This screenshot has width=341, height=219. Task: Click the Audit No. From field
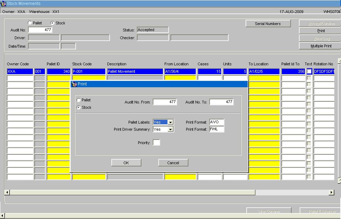(x=165, y=102)
